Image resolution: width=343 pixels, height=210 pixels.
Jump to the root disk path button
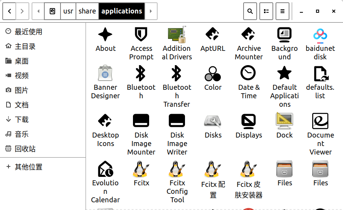(52, 11)
